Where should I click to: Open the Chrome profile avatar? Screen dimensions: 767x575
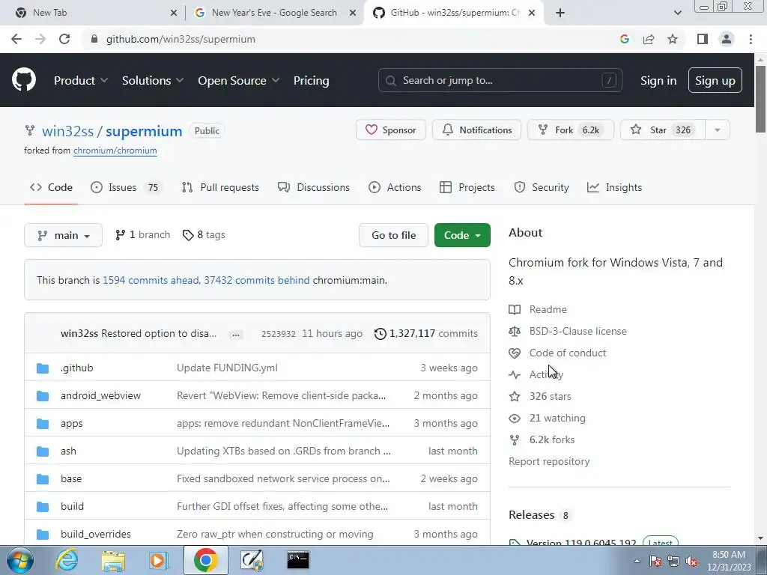[727, 39]
